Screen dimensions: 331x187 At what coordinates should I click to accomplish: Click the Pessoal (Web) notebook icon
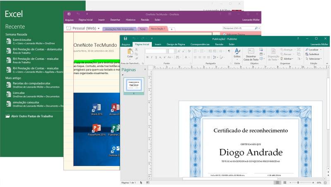tap(69, 28)
